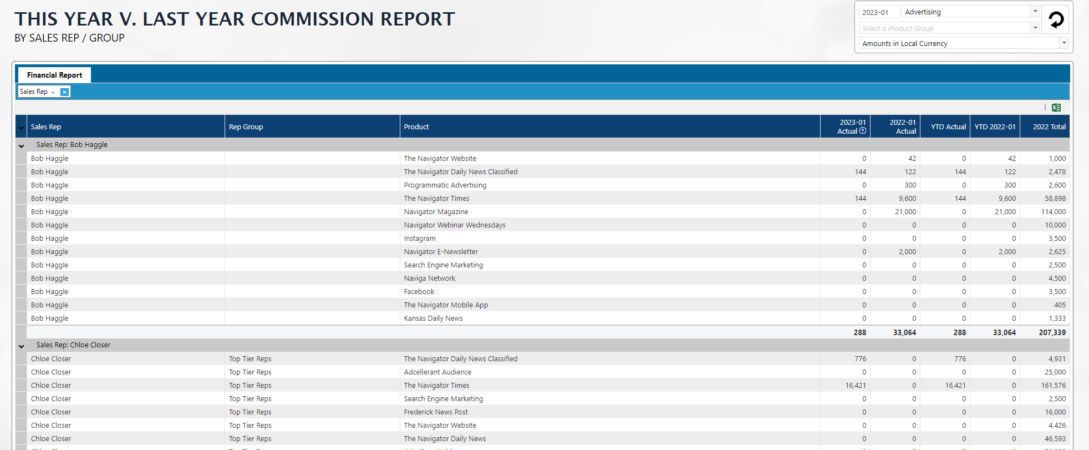Export the grid using the Excel icon

(1056, 108)
